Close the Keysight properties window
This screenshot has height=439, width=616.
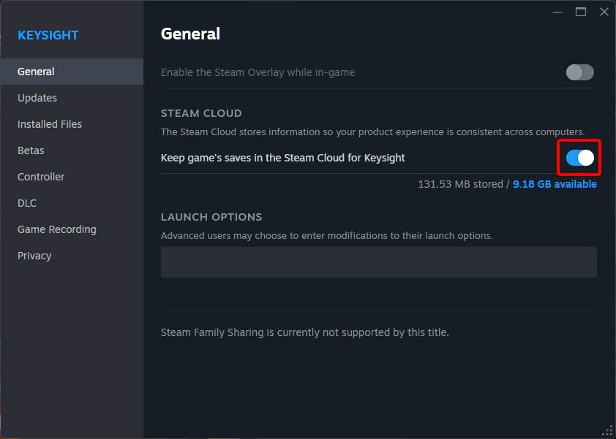(604, 12)
